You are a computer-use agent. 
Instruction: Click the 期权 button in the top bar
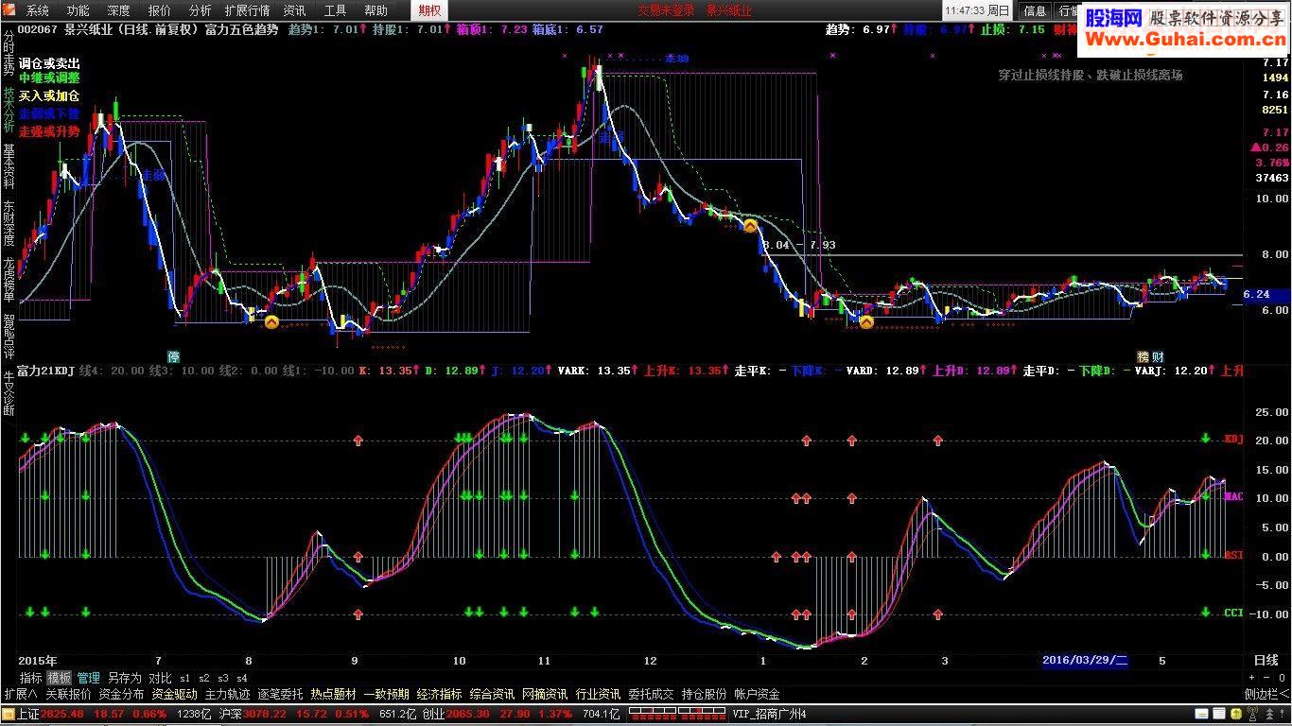click(x=429, y=10)
